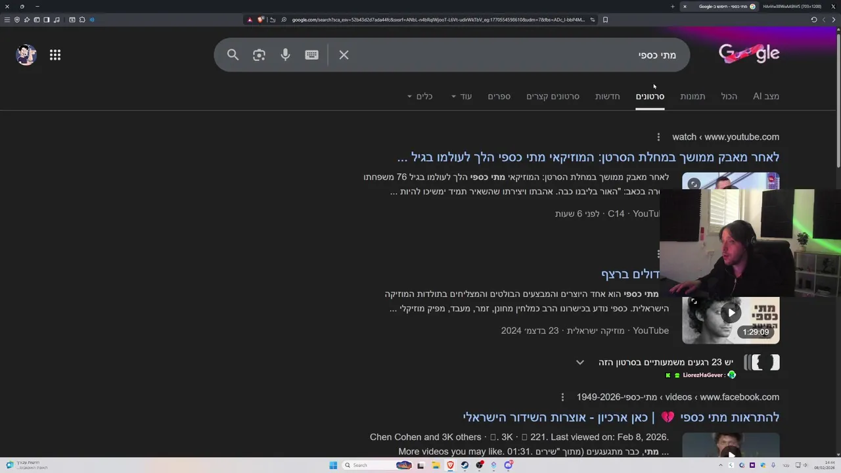This screenshot has width=841, height=473.
Task: Open the Google apps grid
Action: (x=55, y=55)
